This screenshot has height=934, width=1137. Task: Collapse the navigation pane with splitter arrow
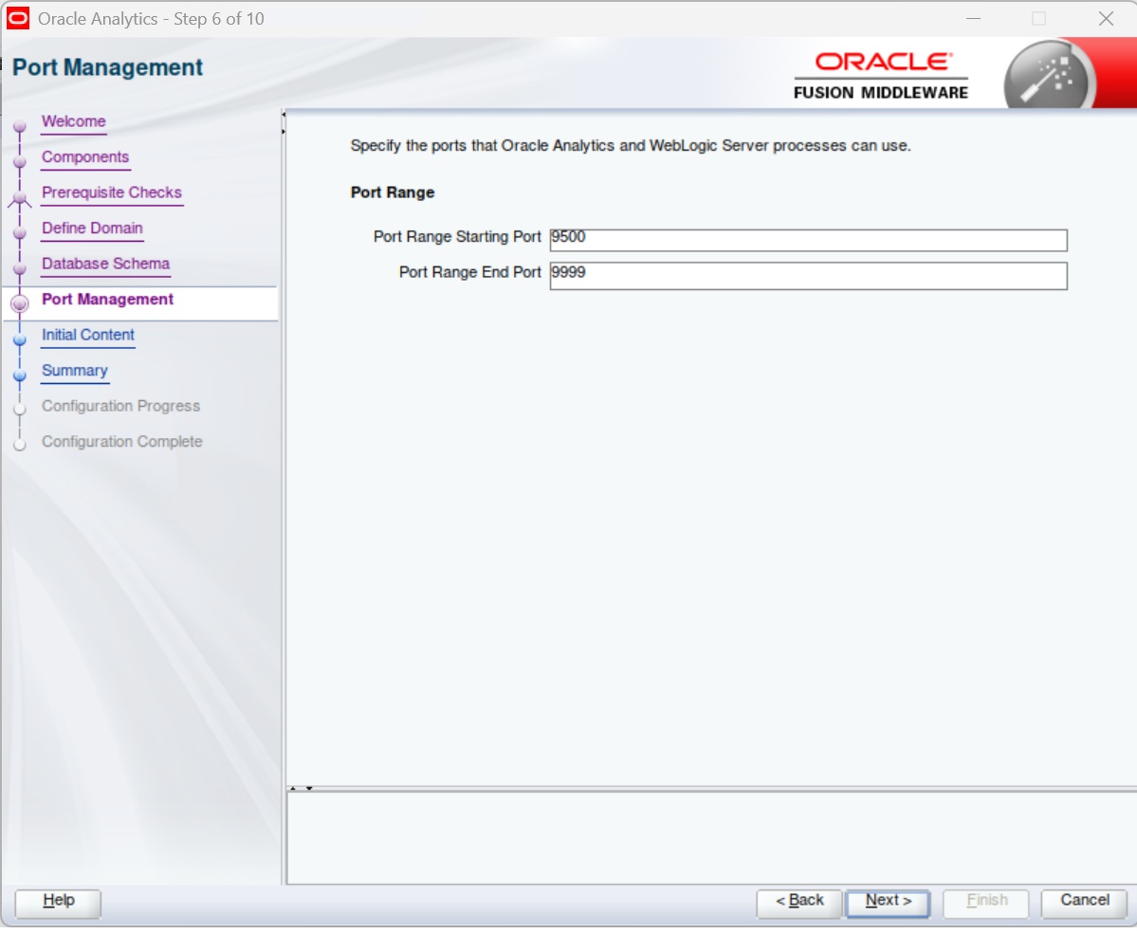click(x=284, y=115)
